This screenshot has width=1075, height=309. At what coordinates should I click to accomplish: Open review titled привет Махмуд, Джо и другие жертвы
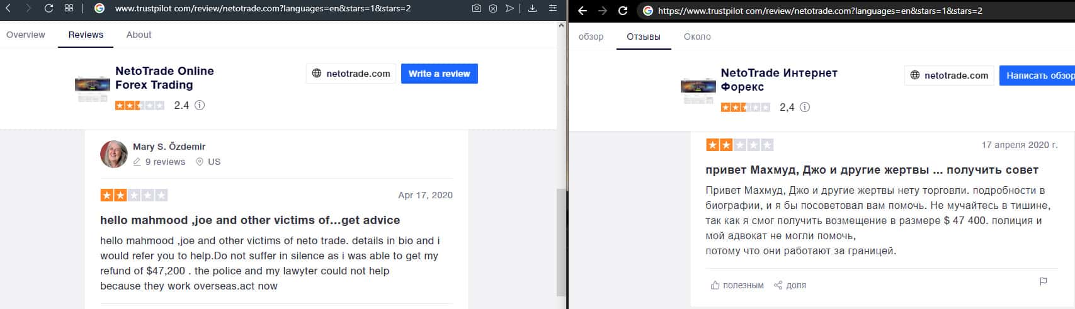click(x=872, y=170)
